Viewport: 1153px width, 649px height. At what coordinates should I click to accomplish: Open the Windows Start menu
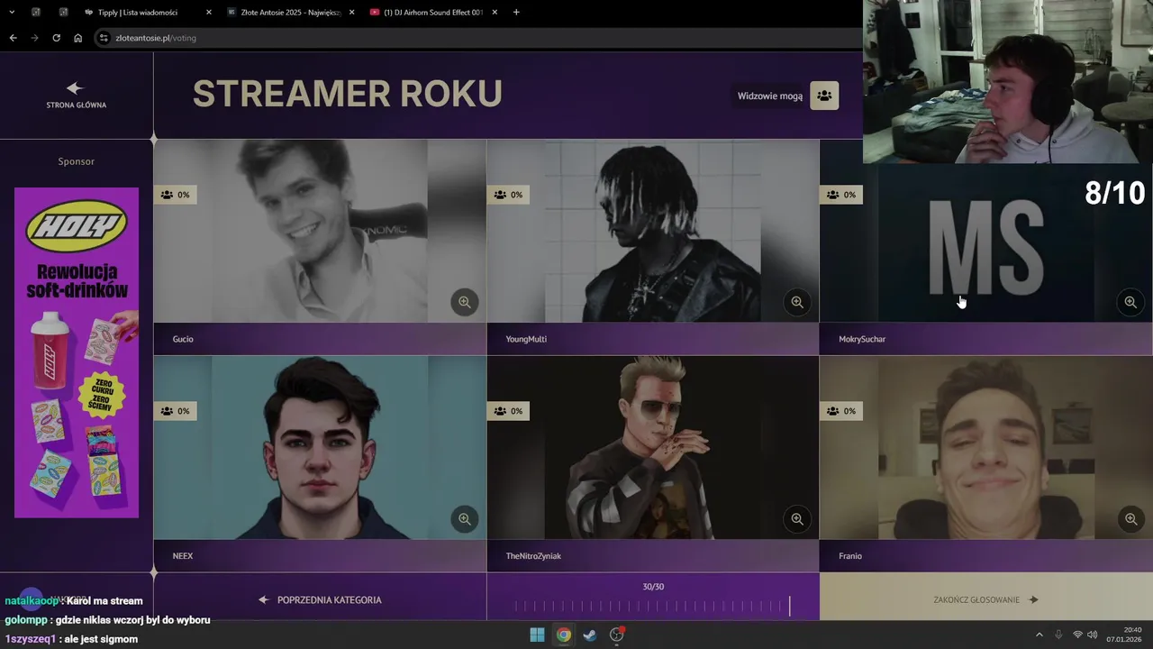pos(537,635)
